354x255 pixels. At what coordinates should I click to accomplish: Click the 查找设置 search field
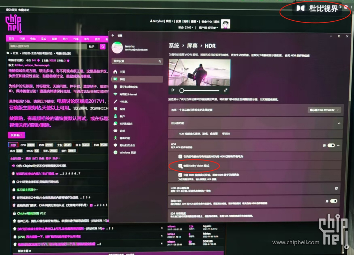coord(137,61)
